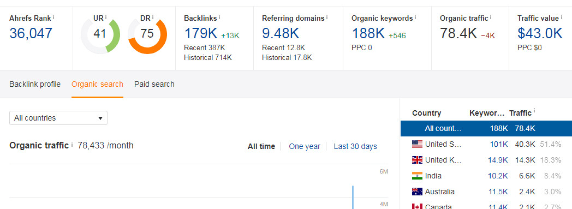Open the 11.5K keywords value for Australia
572x209 pixels.
pyautogui.click(x=498, y=192)
